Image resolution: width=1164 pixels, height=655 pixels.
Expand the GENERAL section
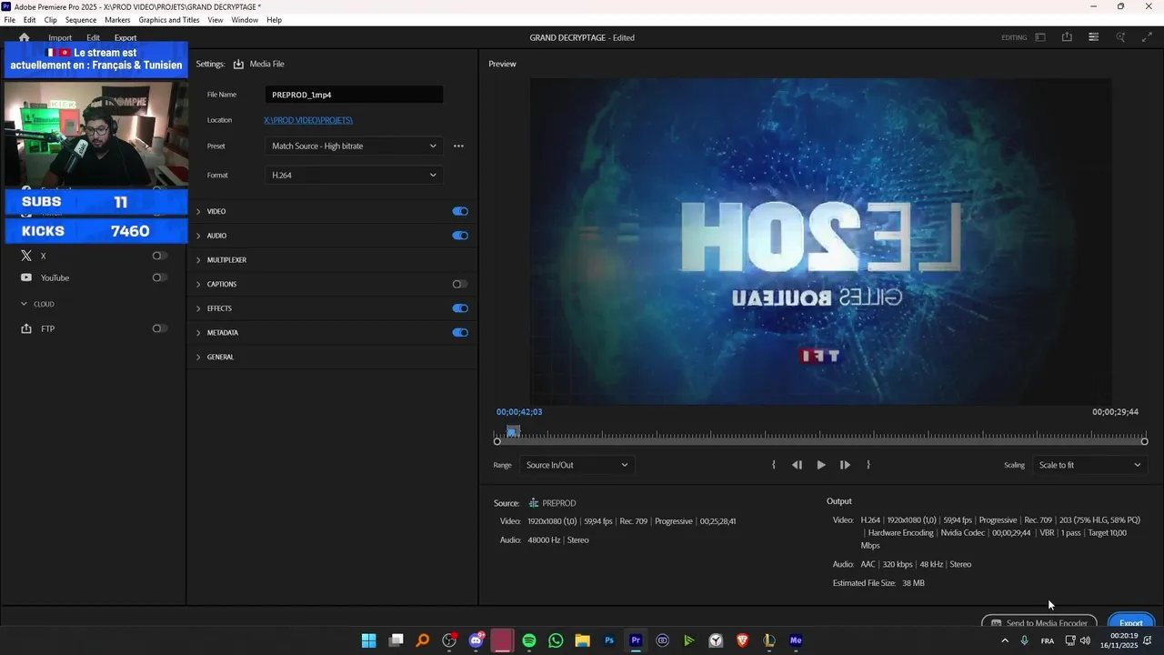pyautogui.click(x=199, y=357)
